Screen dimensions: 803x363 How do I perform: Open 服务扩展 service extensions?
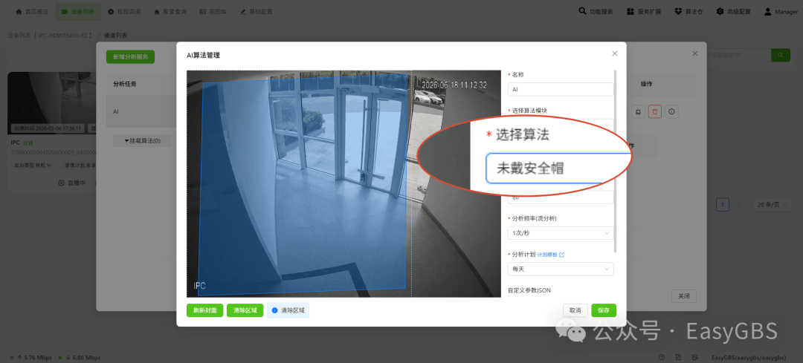coord(644,11)
